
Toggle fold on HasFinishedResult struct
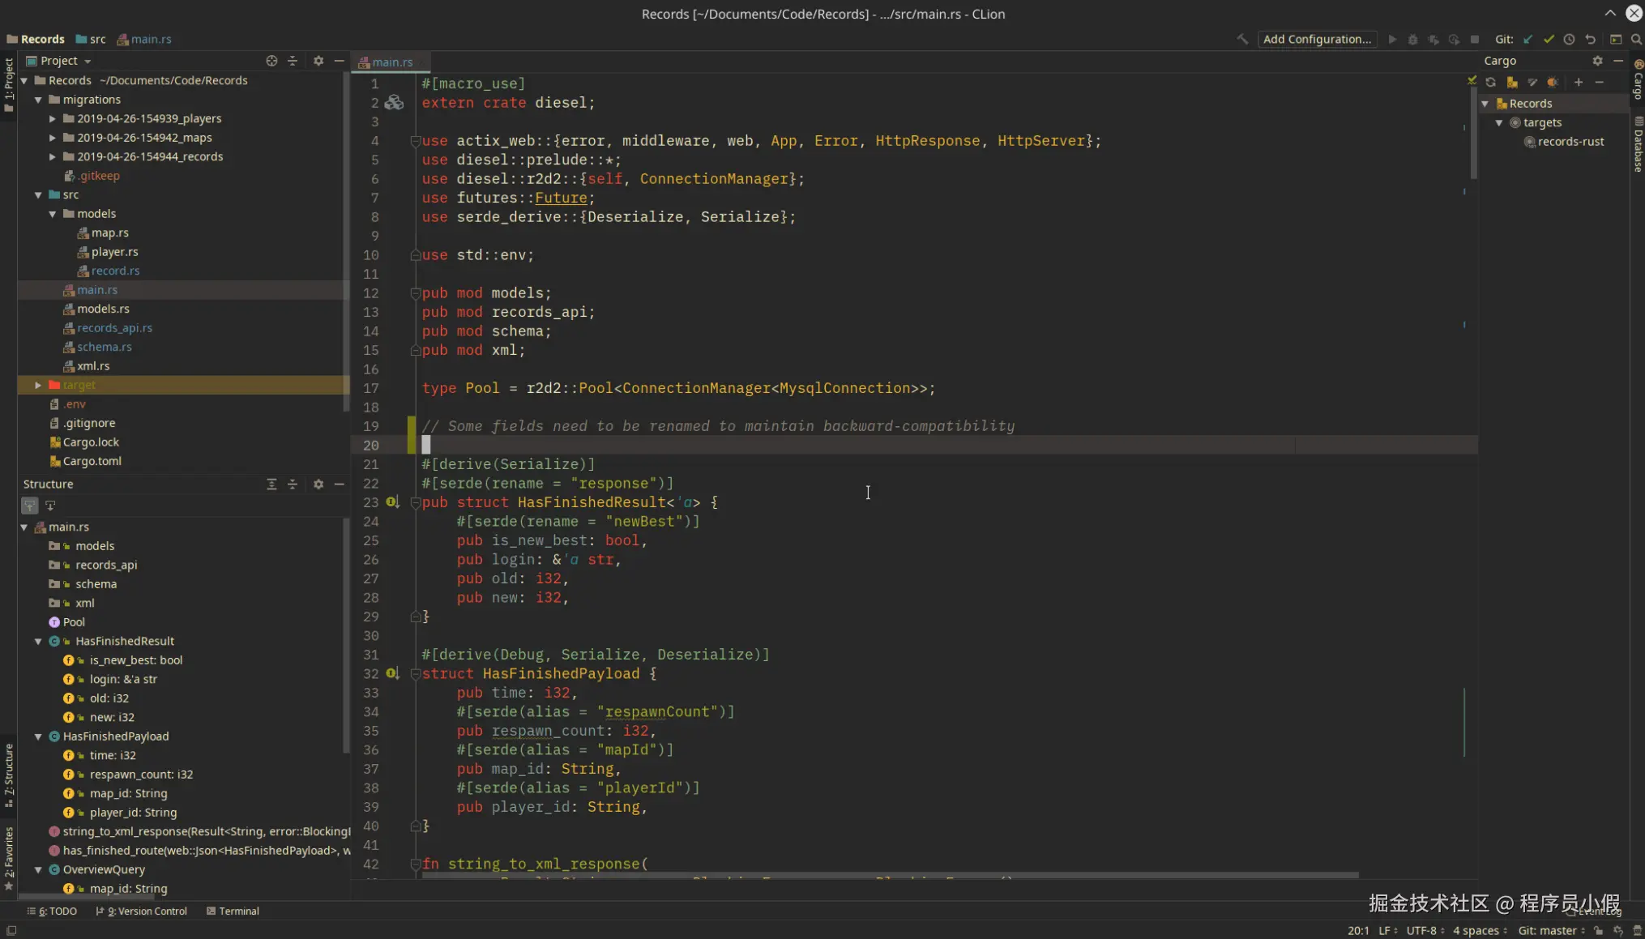point(416,502)
